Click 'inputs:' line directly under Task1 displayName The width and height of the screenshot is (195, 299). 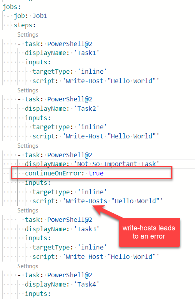tap(38, 62)
